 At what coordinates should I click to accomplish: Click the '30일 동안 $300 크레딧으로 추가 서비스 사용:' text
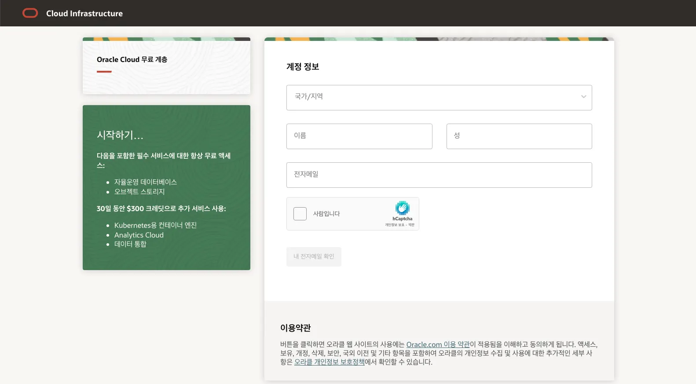click(161, 208)
